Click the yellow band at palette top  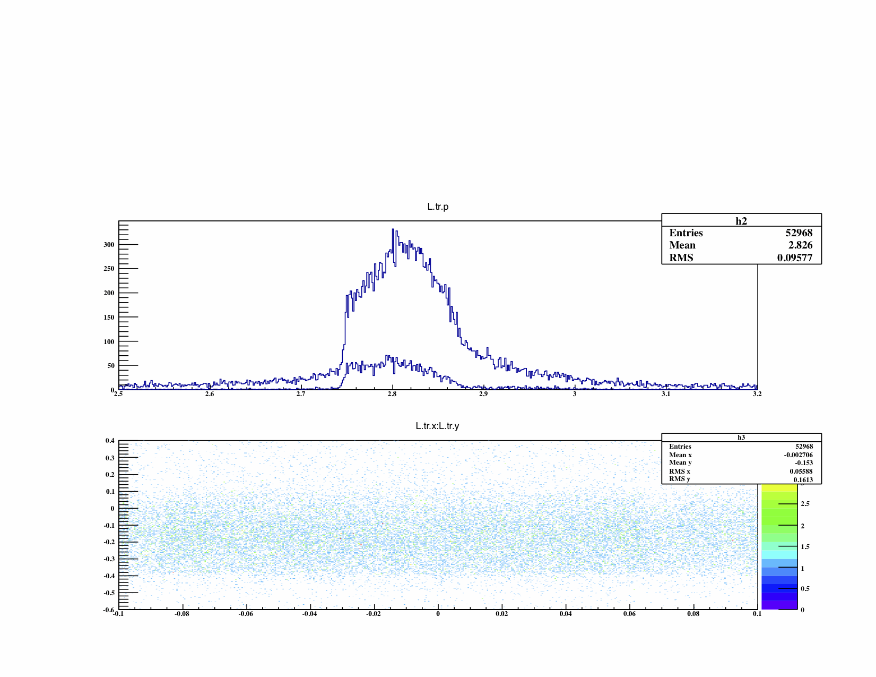click(779, 487)
